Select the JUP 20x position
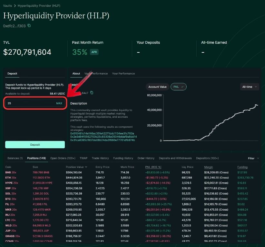Screen dimensions: 265x247 (x=11, y=231)
